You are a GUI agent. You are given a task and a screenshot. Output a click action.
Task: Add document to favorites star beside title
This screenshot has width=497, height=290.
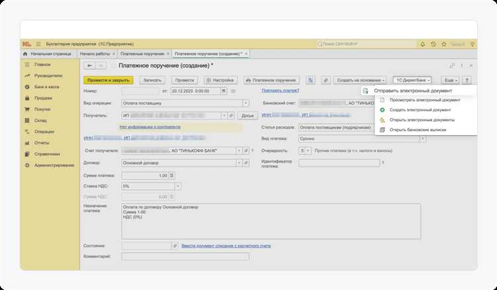coord(113,66)
